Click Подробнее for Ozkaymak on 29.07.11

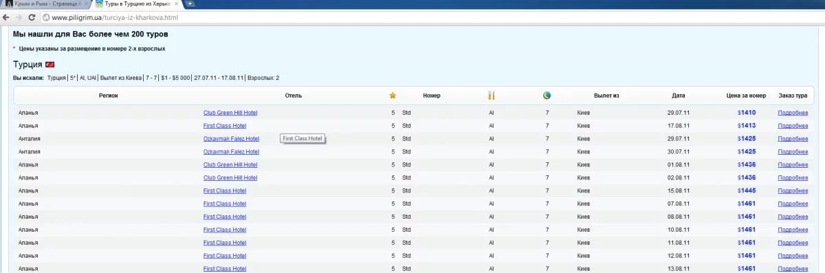[x=793, y=139]
